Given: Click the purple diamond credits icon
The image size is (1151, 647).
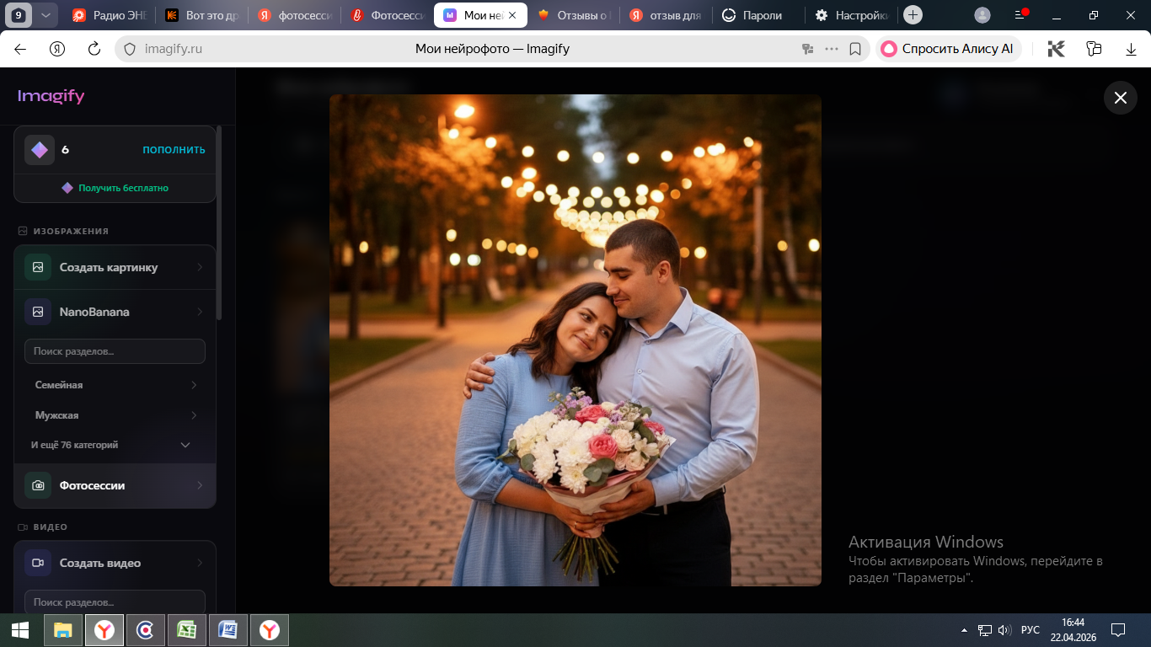Looking at the screenshot, I should point(40,150).
